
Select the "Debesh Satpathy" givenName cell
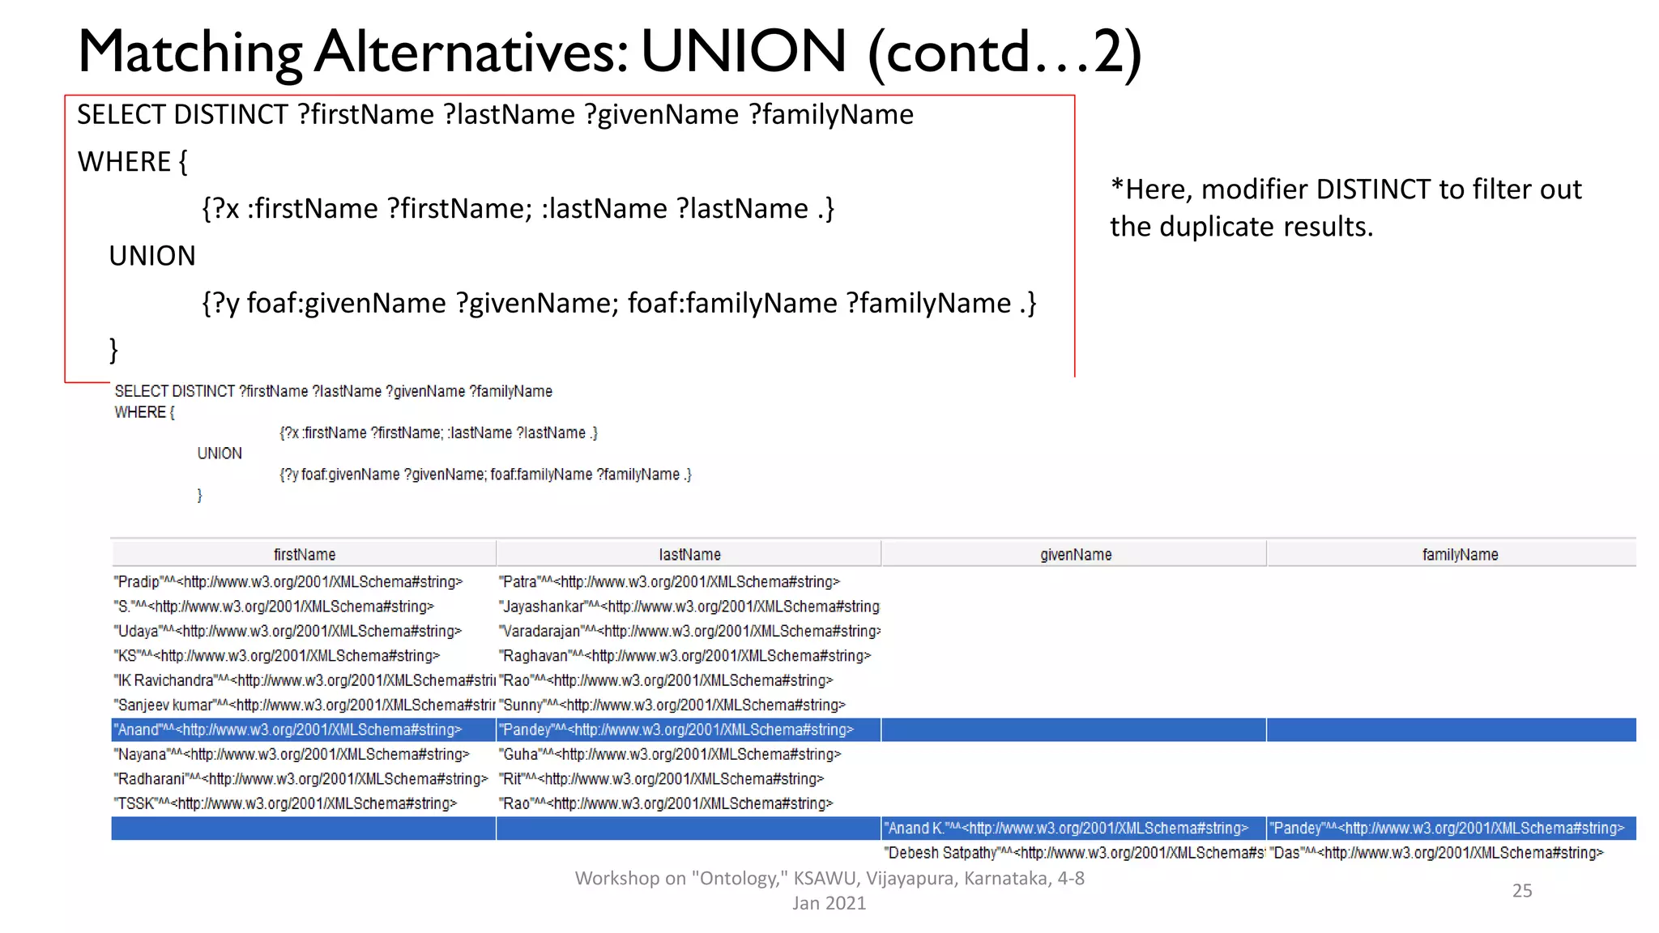tap(1074, 853)
